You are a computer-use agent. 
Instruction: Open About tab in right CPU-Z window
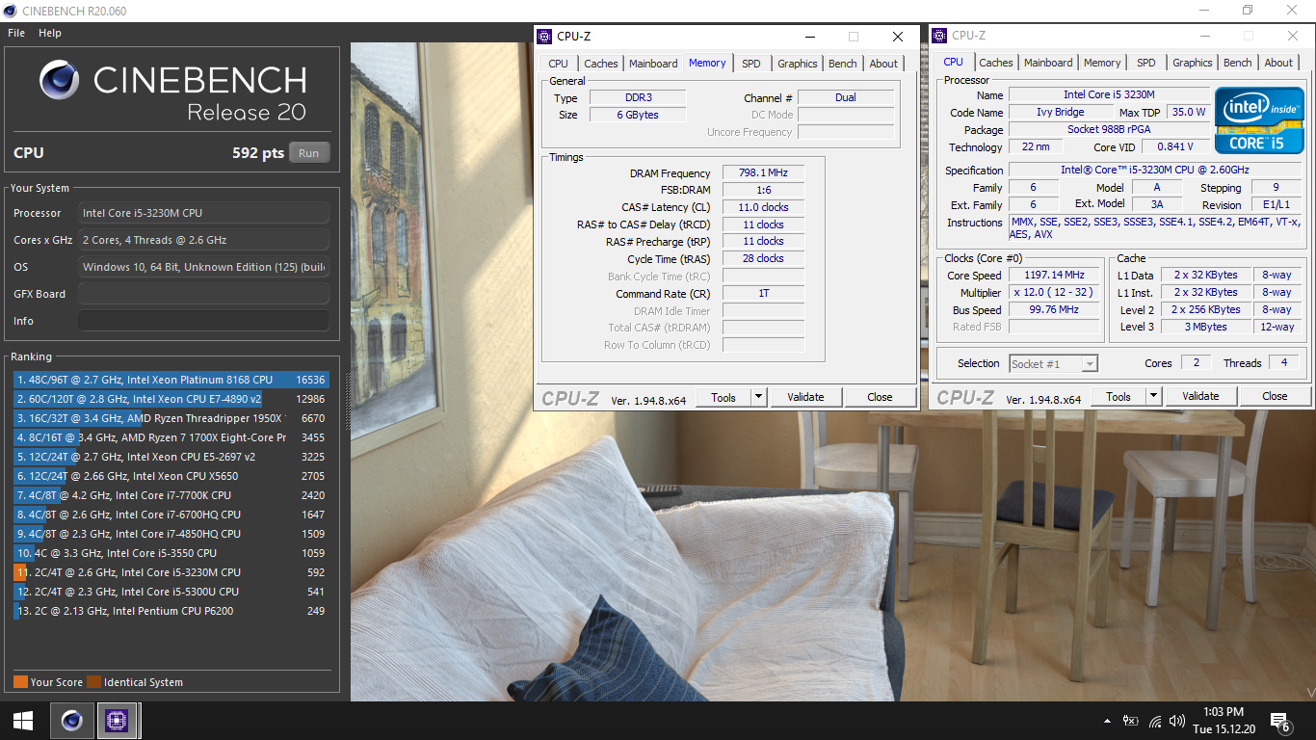(x=1278, y=63)
